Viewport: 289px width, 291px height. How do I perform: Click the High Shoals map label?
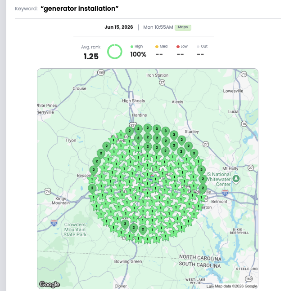tap(133, 101)
